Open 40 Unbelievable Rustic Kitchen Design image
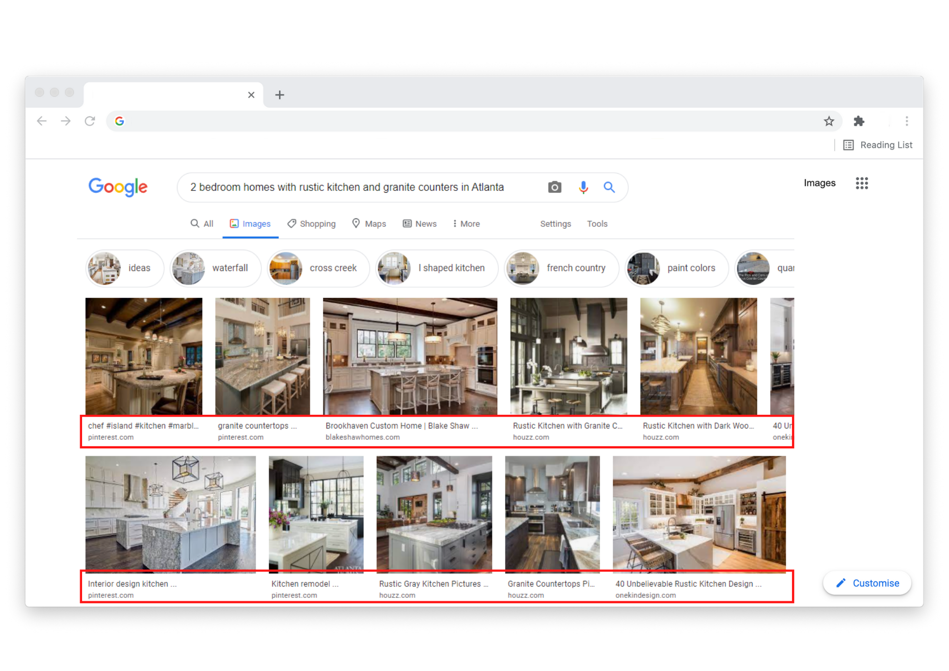The height and width of the screenshot is (671, 949). [x=699, y=514]
